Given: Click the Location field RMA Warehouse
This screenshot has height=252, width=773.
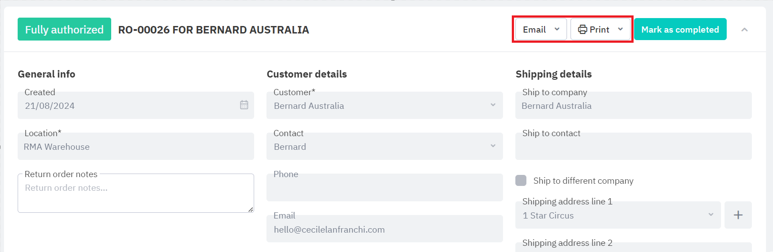Looking at the screenshot, I should pos(135,147).
